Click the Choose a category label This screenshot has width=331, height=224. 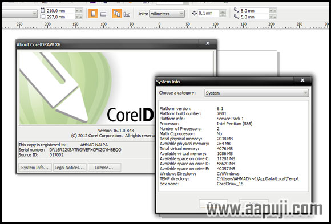click(177, 93)
